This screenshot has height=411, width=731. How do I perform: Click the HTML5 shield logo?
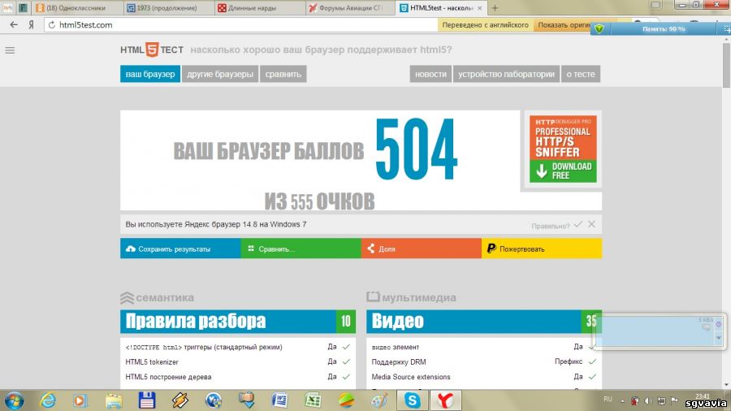[x=152, y=50]
